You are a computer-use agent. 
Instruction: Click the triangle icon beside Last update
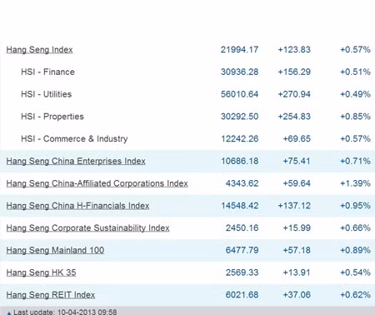9,313
